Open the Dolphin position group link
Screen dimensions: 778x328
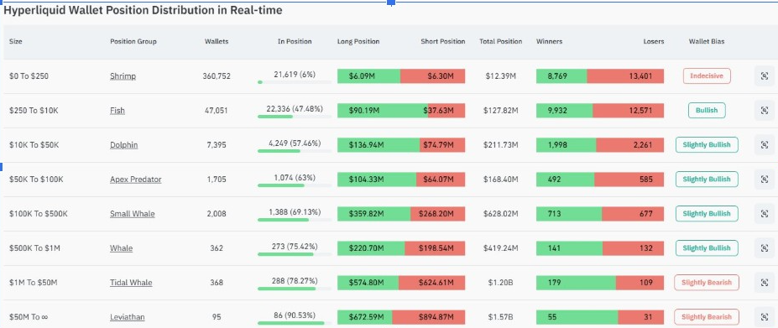[123, 145]
